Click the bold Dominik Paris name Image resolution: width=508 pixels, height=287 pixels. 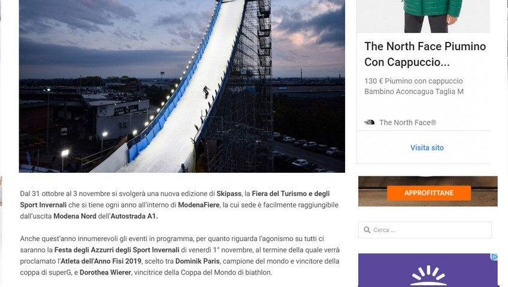click(197, 261)
